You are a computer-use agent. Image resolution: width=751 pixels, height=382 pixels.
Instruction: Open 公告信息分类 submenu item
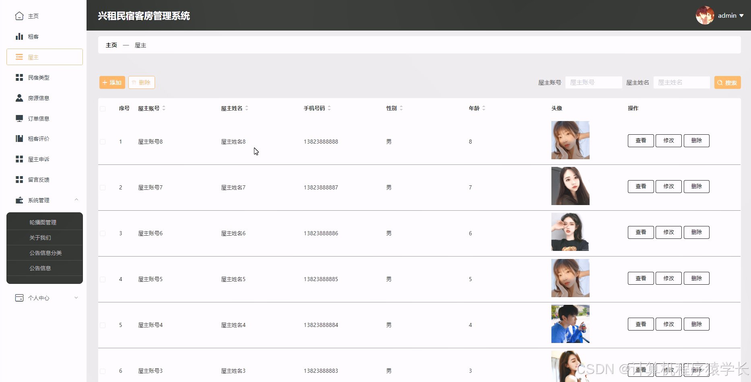pos(45,253)
